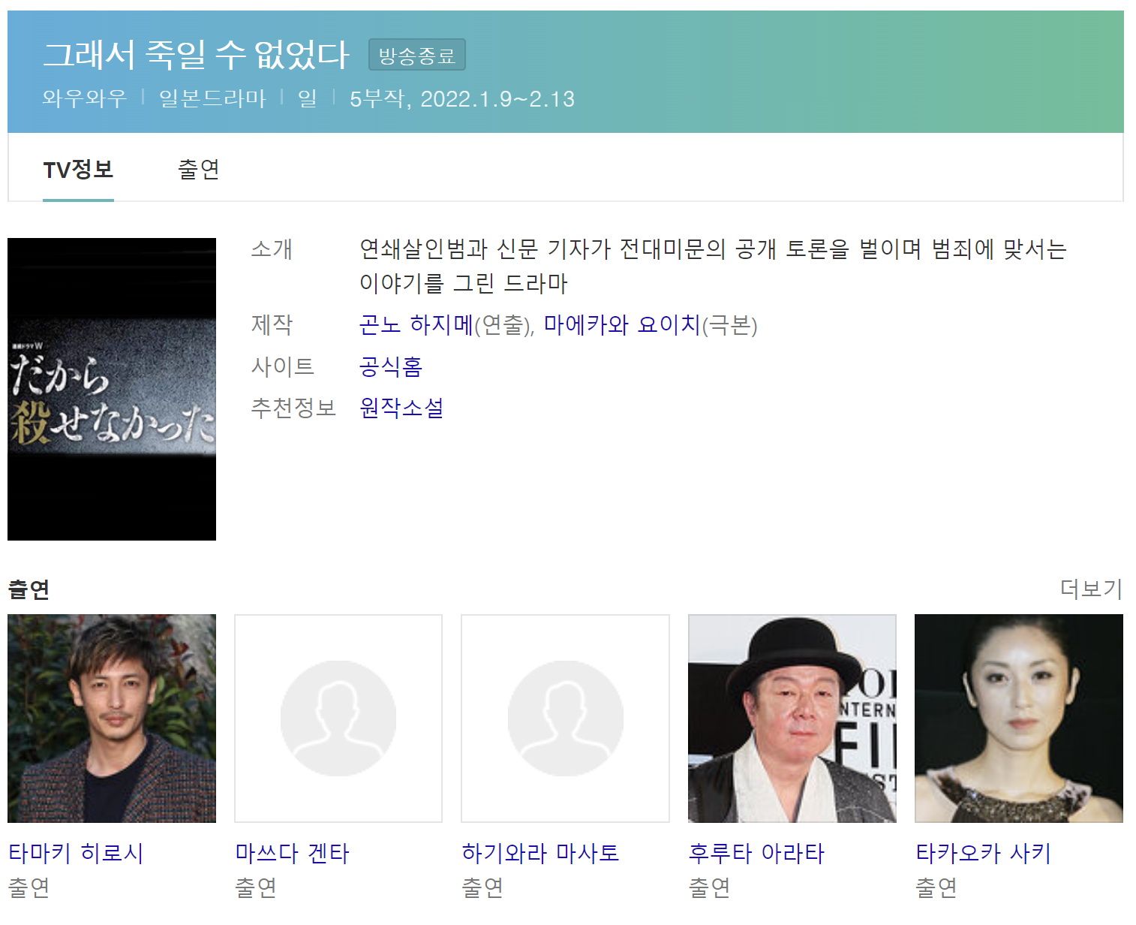Open Masuda Kenta's placeholder avatar icon
Image resolution: width=1136 pixels, height=925 pixels.
point(338,719)
